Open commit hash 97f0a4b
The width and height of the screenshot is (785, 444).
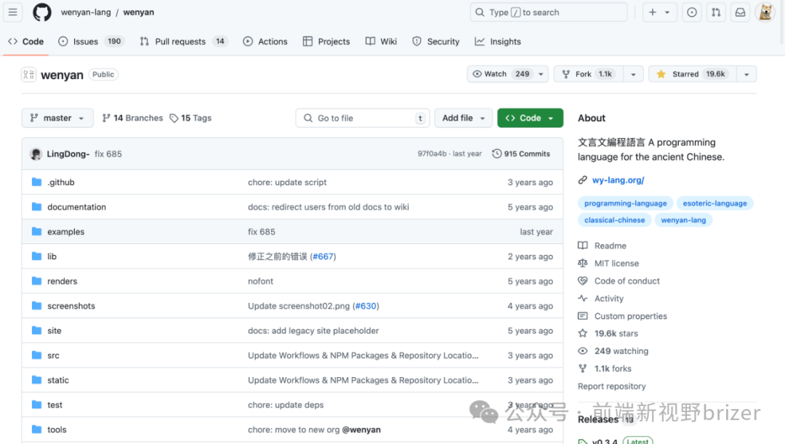pos(432,153)
